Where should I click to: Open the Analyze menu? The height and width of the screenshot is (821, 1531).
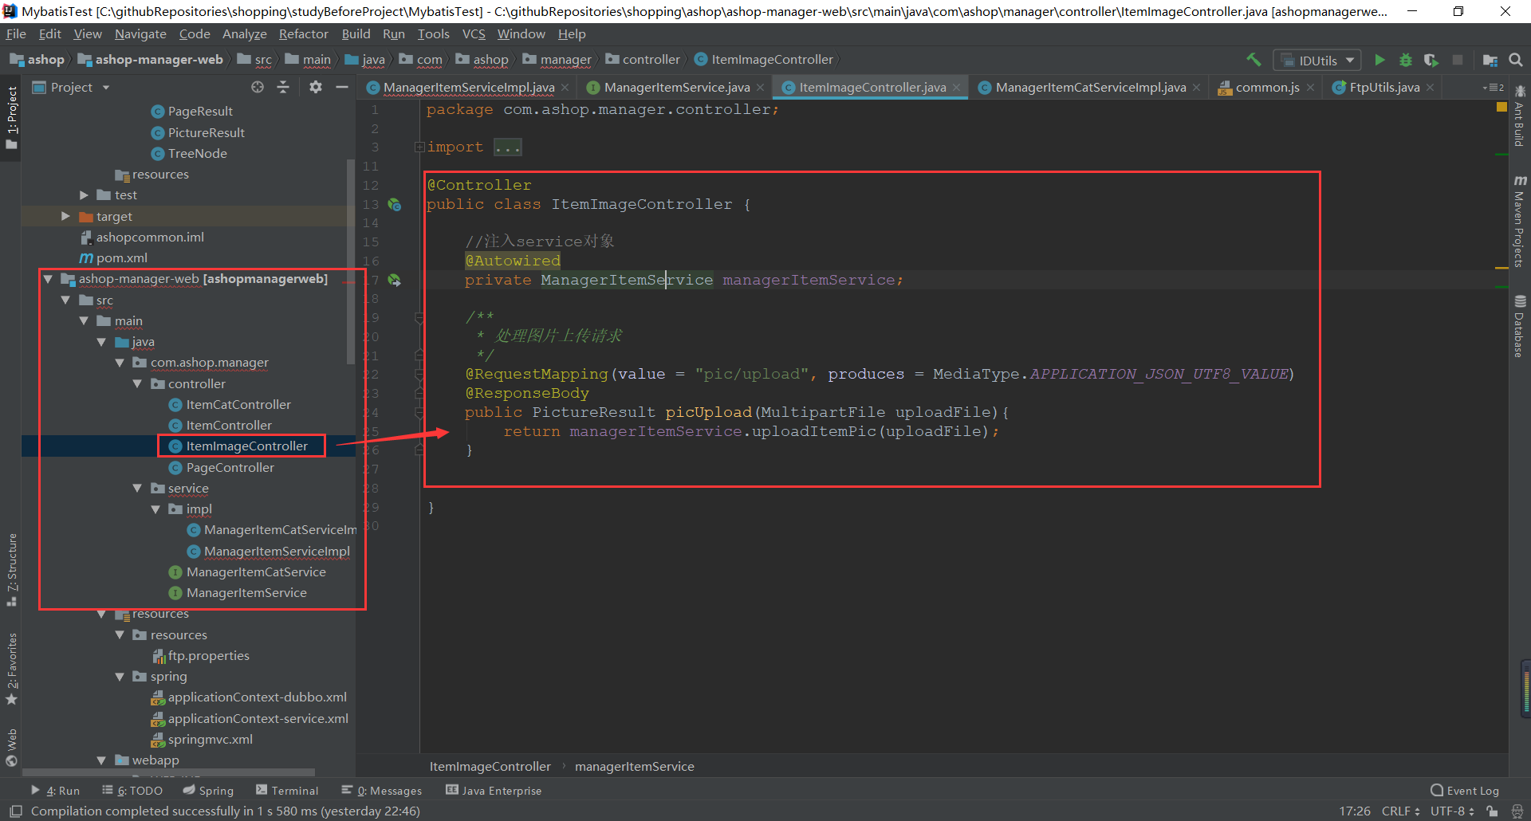point(244,34)
